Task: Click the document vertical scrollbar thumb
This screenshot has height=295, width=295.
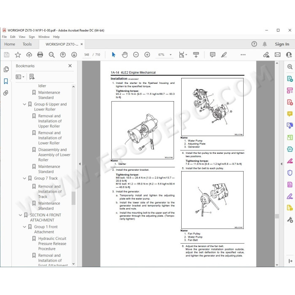Action: pyautogui.click(x=277, y=216)
